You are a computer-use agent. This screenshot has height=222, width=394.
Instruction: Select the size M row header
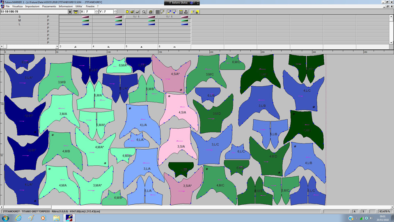point(19,20)
